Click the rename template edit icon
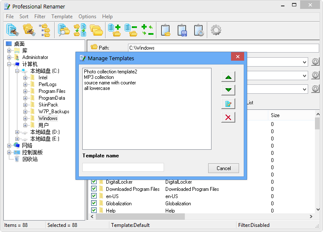This screenshot has width=323, height=232. click(228, 103)
